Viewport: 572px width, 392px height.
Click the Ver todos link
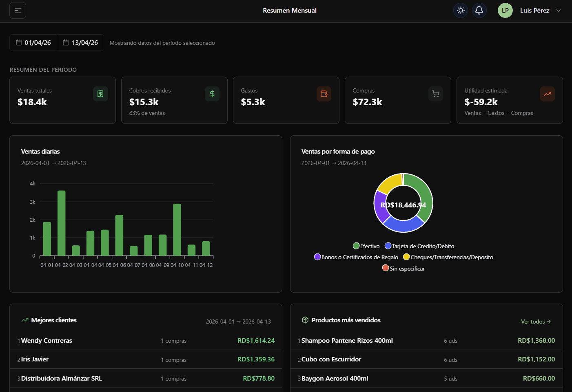click(x=536, y=322)
